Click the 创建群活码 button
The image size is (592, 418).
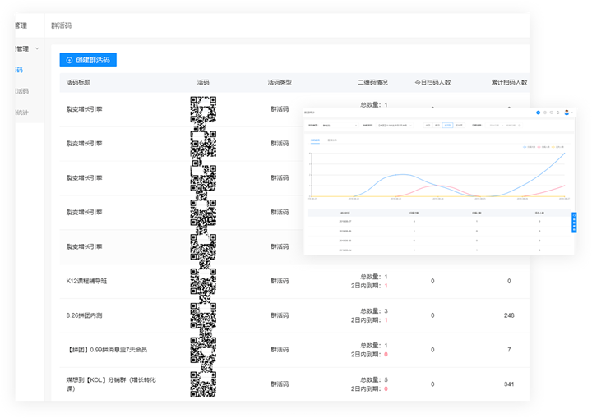click(x=88, y=60)
